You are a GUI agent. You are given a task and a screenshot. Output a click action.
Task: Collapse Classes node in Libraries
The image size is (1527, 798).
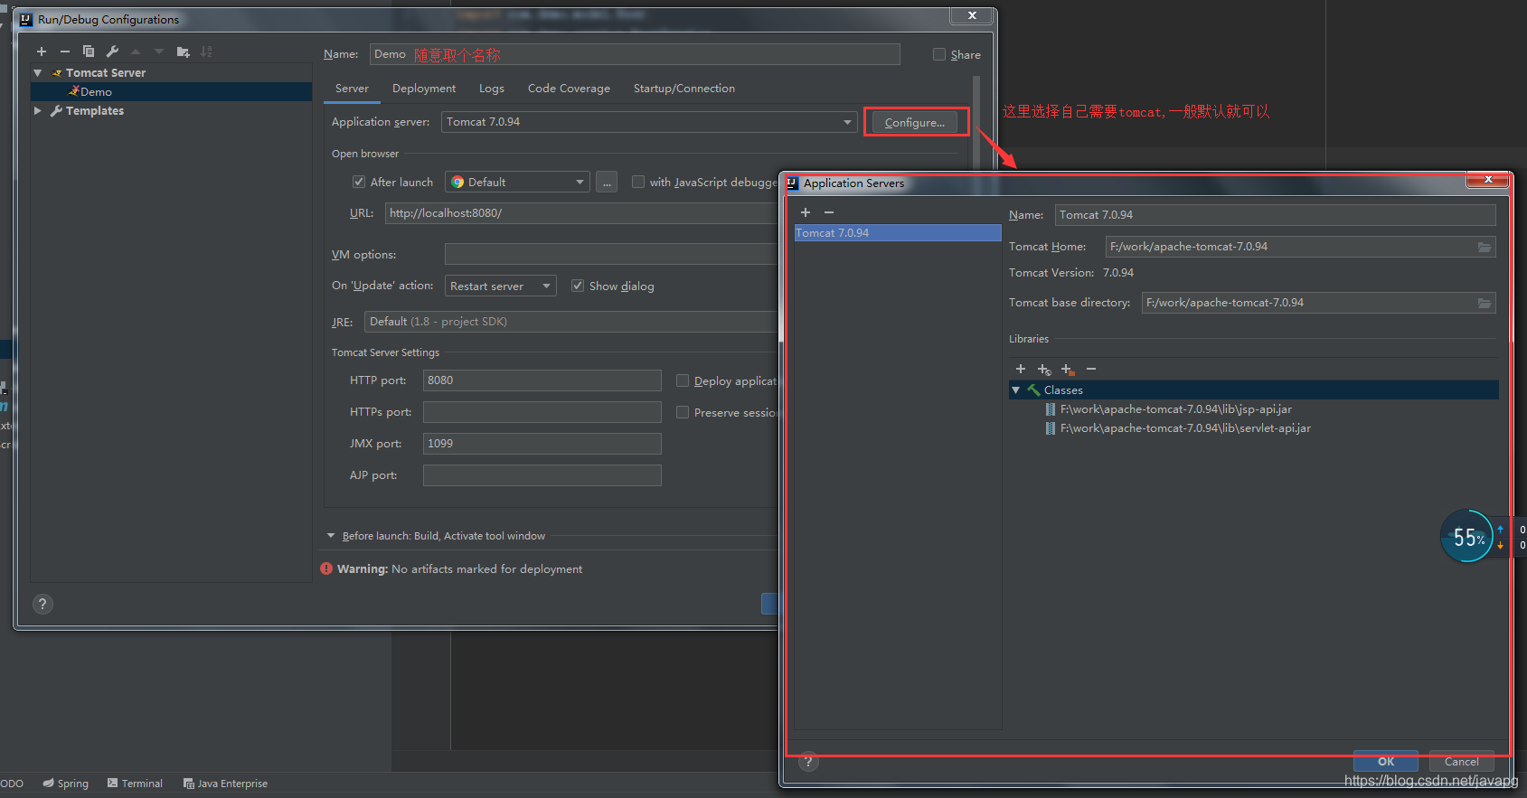tap(1016, 390)
